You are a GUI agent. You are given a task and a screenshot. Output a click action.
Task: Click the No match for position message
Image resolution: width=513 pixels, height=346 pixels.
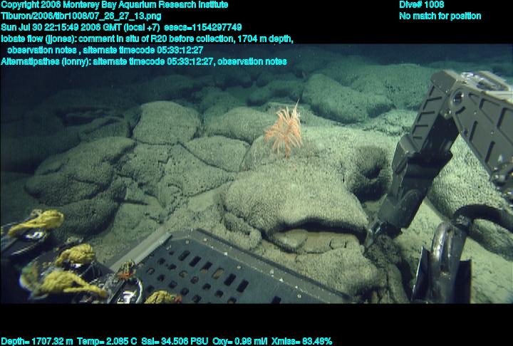[440, 16]
